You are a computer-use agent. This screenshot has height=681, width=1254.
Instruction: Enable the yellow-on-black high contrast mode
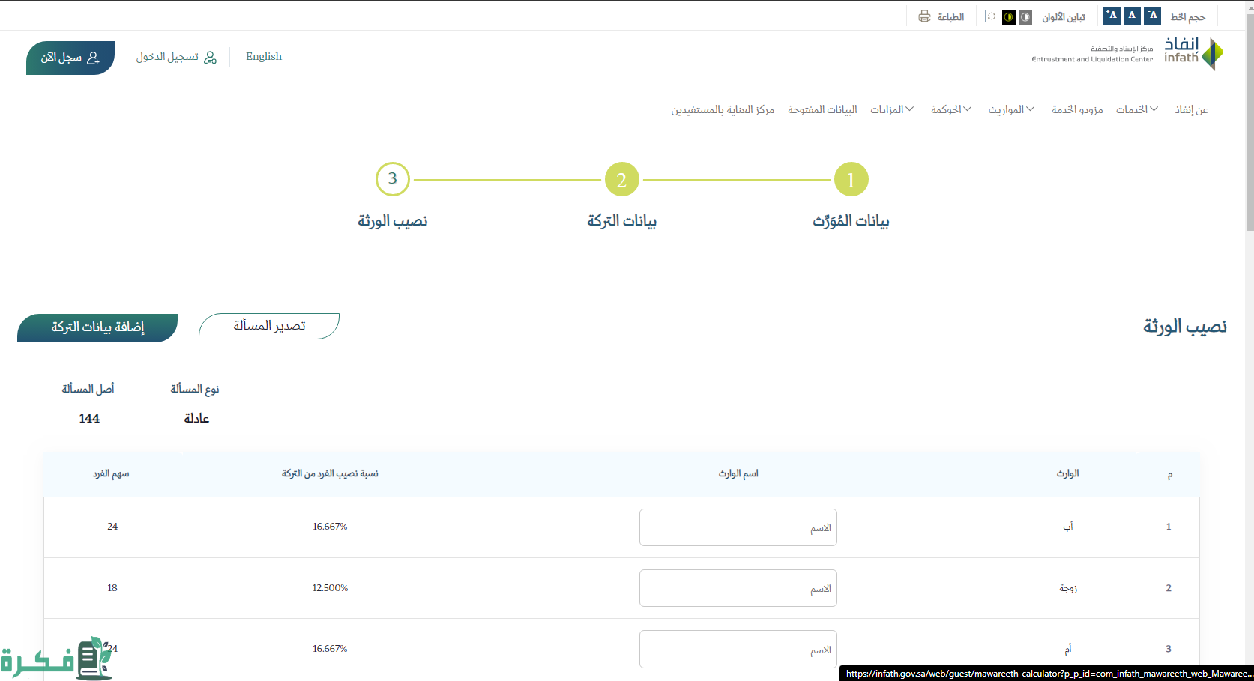[x=1009, y=16]
